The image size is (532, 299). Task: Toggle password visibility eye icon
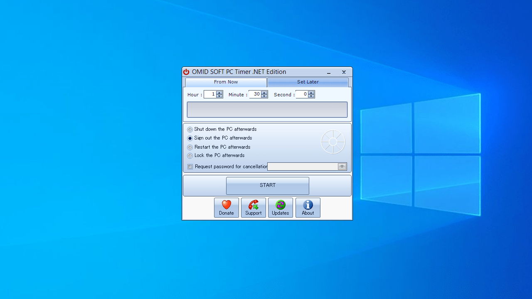[342, 167]
